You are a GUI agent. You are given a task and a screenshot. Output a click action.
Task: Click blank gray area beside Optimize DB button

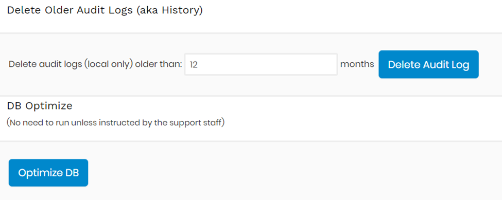click(x=288, y=173)
